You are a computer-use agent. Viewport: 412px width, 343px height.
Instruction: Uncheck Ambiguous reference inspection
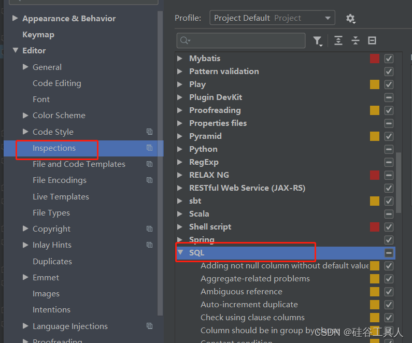[x=389, y=292]
